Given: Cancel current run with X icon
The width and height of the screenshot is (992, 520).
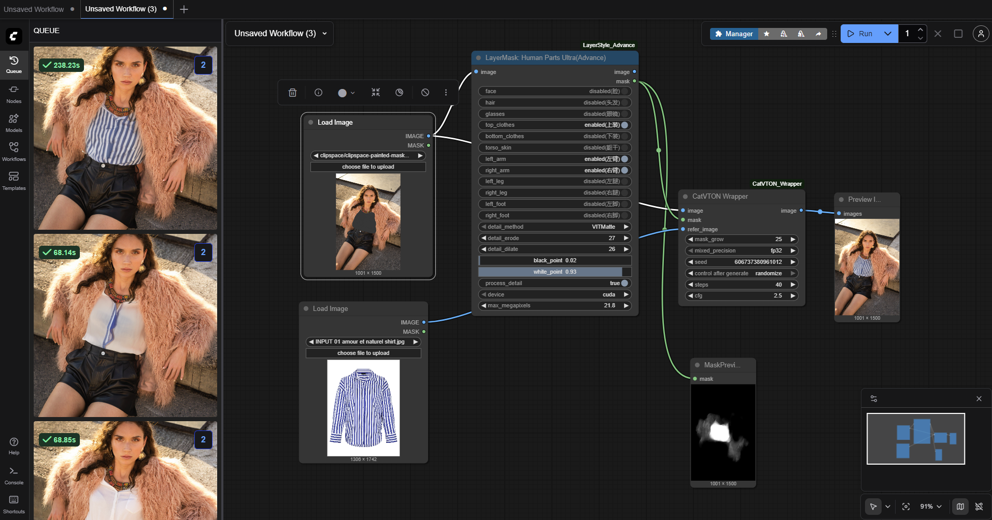Looking at the screenshot, I should (938, 34).
